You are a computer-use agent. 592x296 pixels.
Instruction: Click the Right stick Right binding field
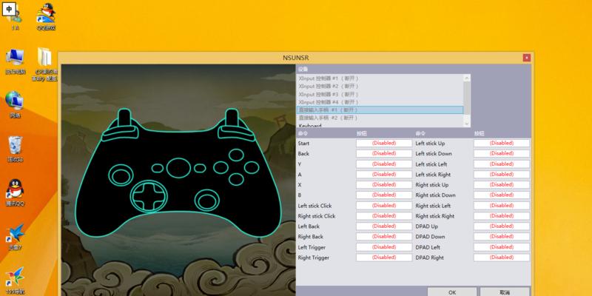(502, 216)
